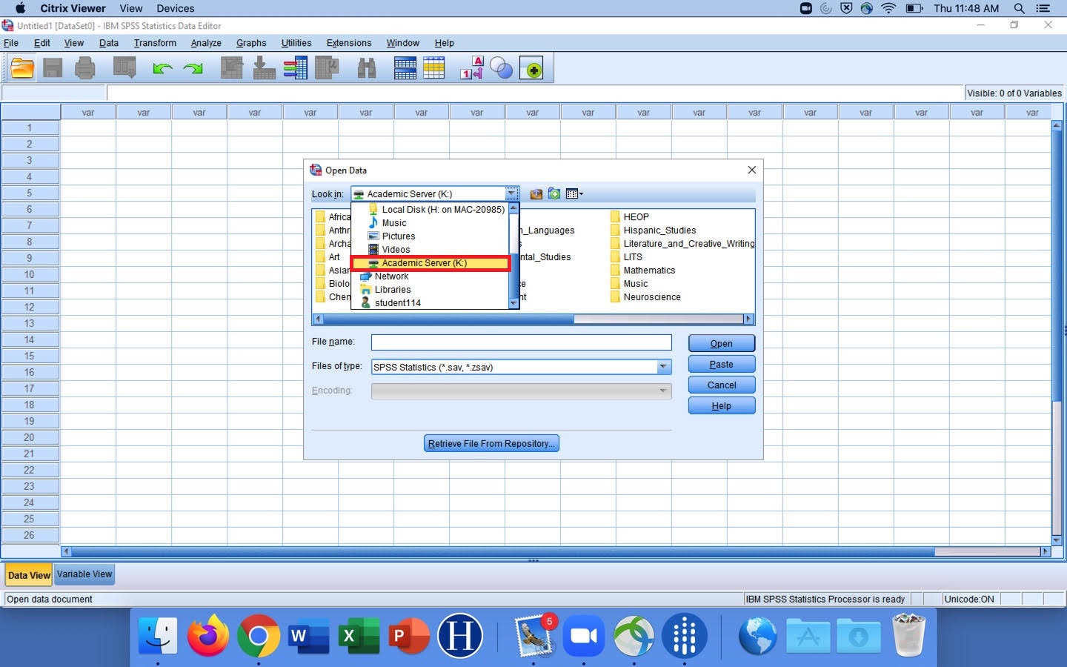This screenshot has width=1067, height=667.
Task: Select Academic Server (K:) in the dropdown list
Action: 431,263
